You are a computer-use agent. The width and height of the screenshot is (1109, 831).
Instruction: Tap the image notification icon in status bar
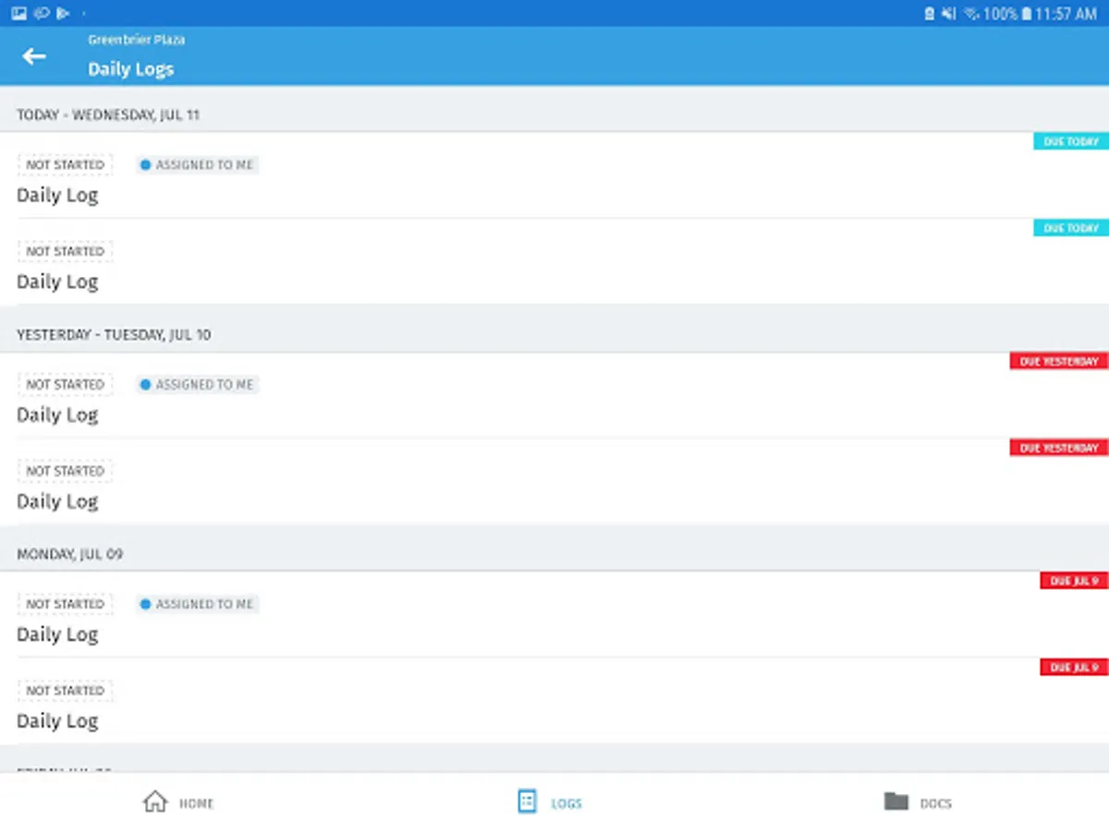coord(19,13)
